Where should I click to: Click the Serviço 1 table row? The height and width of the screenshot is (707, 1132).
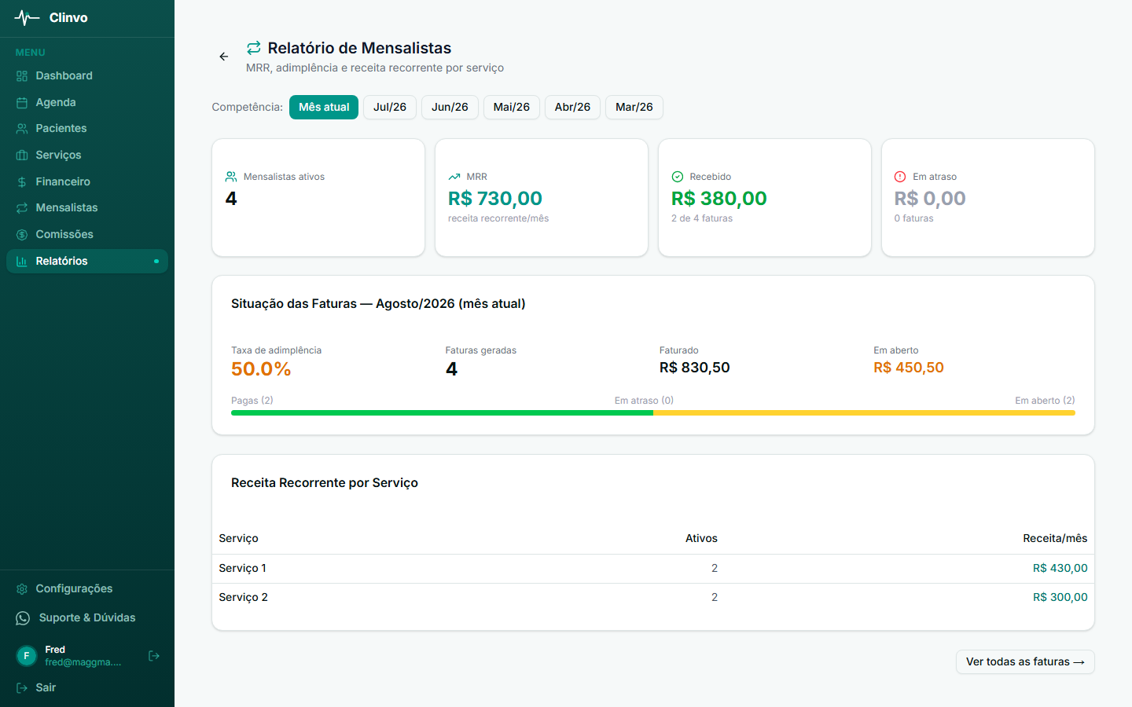(653, 569)
